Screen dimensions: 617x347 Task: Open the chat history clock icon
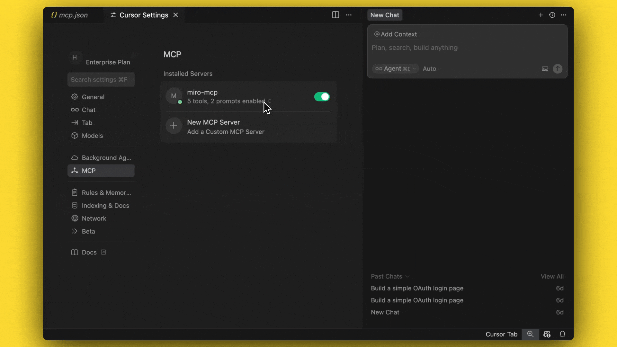(552, 15)
